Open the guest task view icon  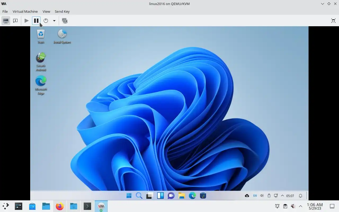tap(150, 196)
